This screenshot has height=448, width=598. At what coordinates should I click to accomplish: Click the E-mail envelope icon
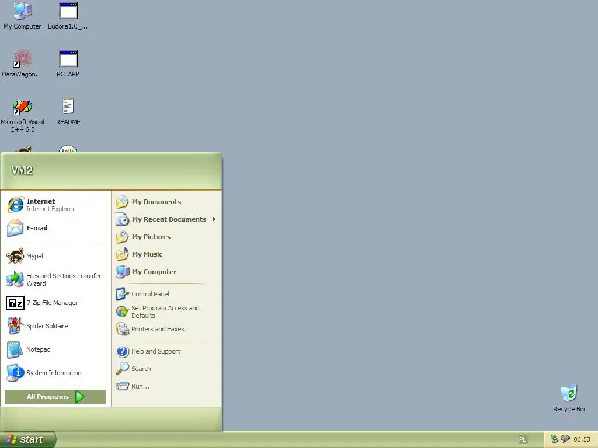15,228
